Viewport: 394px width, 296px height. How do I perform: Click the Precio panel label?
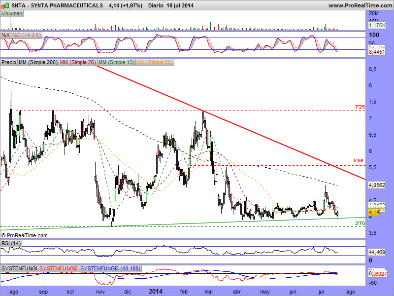(9, 62)
